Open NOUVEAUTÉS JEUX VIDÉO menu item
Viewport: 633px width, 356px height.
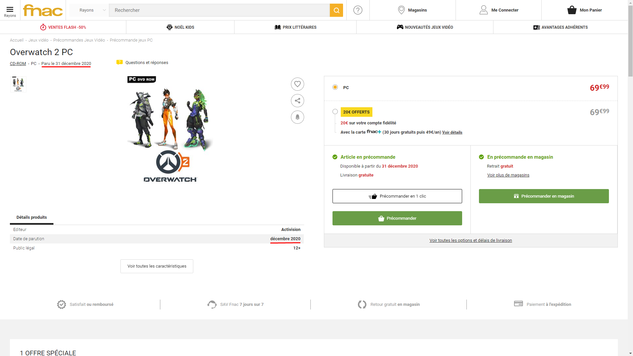coord(425,27)
